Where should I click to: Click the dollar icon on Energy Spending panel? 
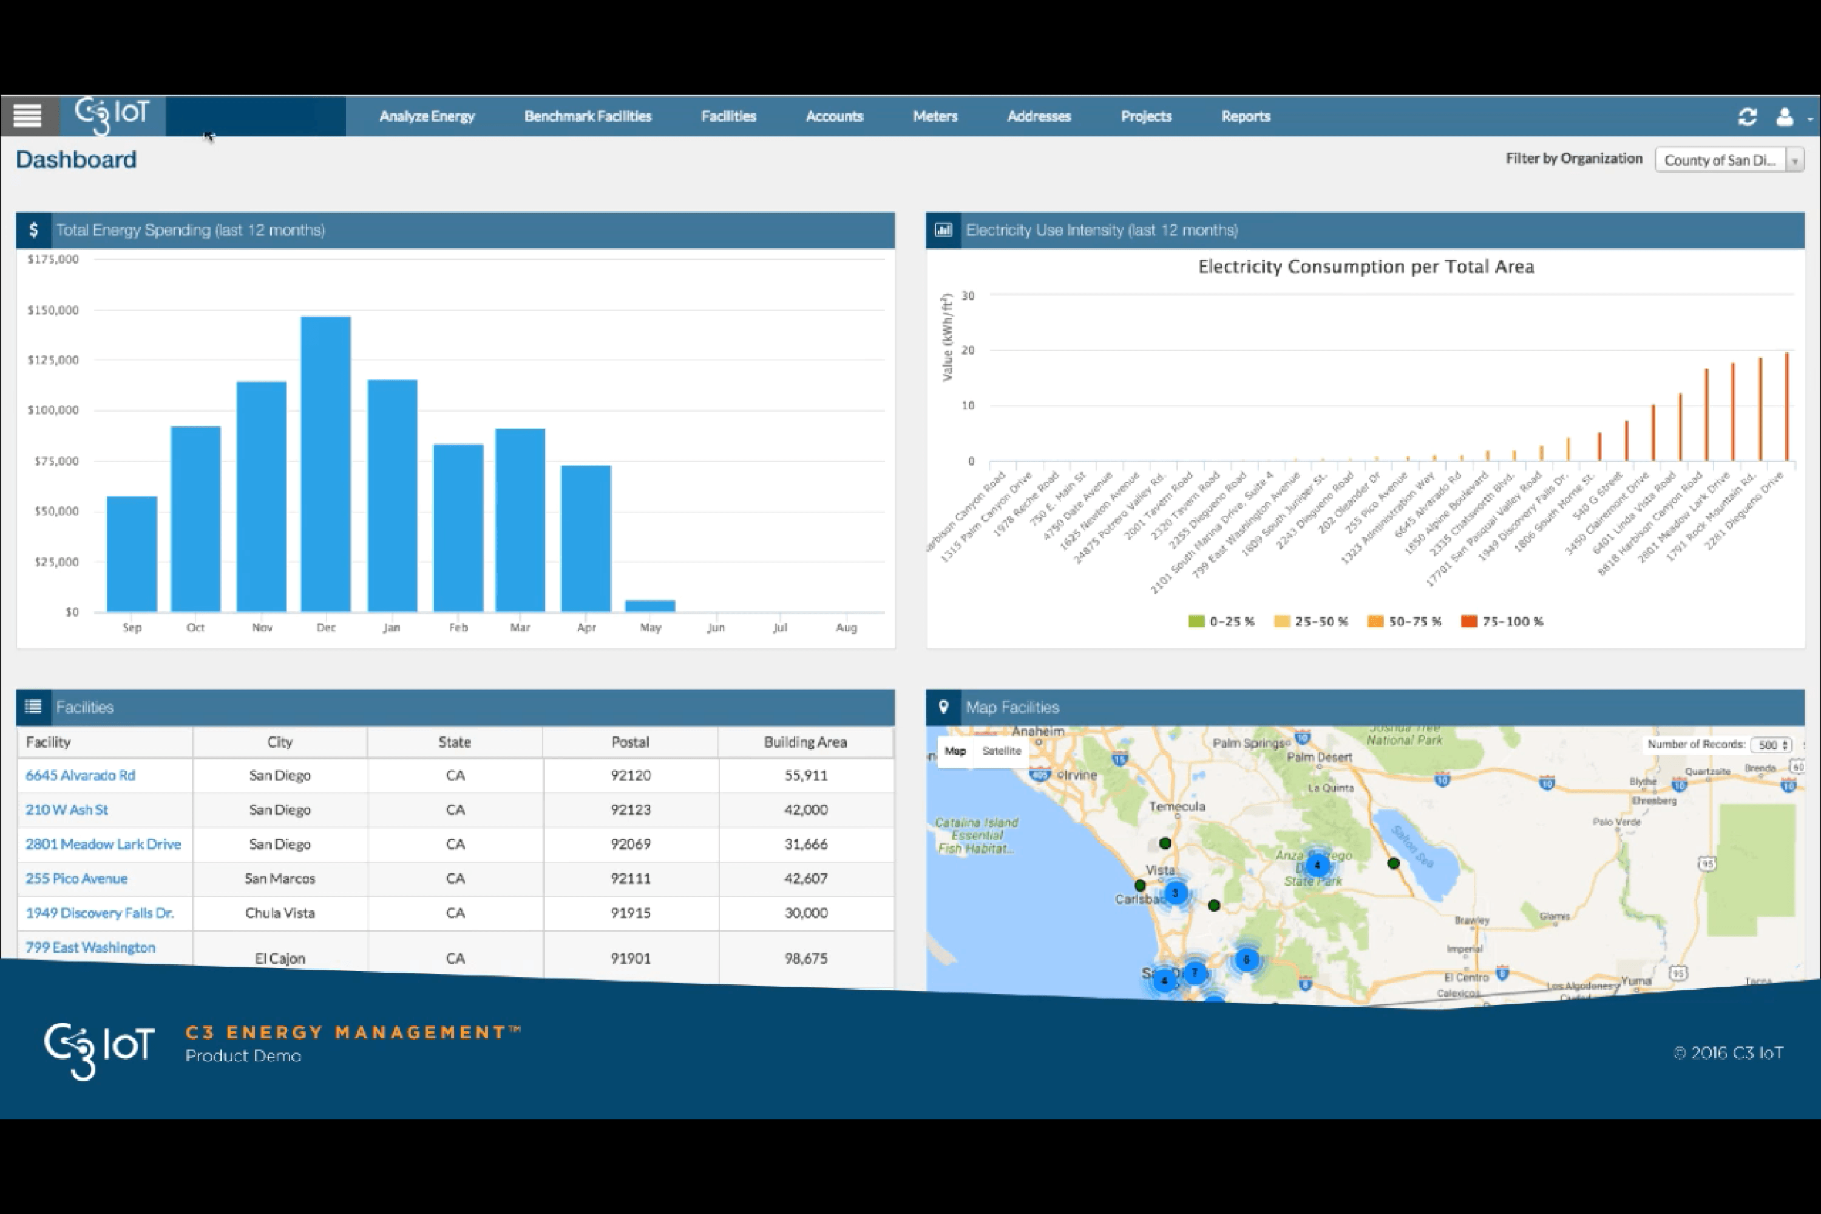click(33, 230)
